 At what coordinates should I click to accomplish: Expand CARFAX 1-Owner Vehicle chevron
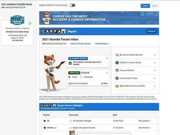[155, 63]
